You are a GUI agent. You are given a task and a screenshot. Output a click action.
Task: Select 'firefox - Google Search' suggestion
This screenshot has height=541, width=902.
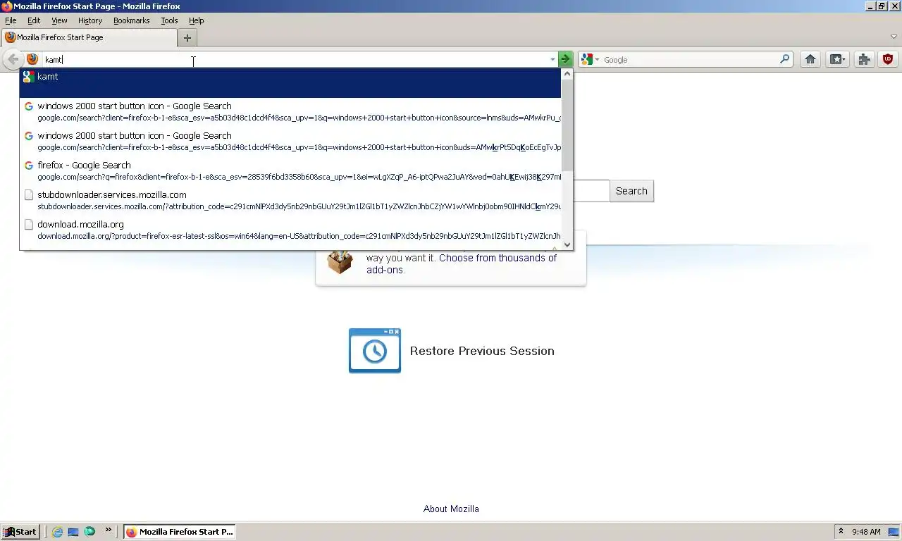tap(290, 171)
